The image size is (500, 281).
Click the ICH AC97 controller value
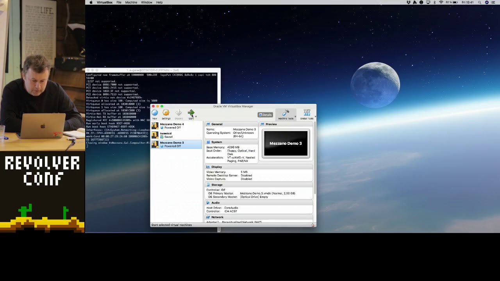tap(230, 211)
